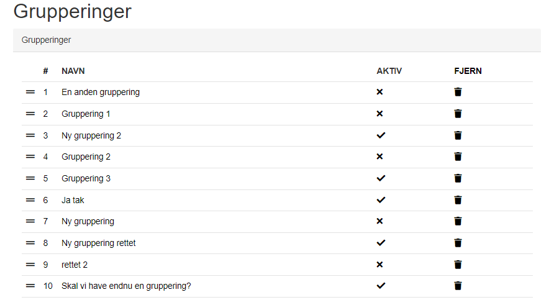Image resolution: width=549 pixels, height=305 pixels.
Task: Click trash icon for 'rettet 2'
Action: pos(458,265)
